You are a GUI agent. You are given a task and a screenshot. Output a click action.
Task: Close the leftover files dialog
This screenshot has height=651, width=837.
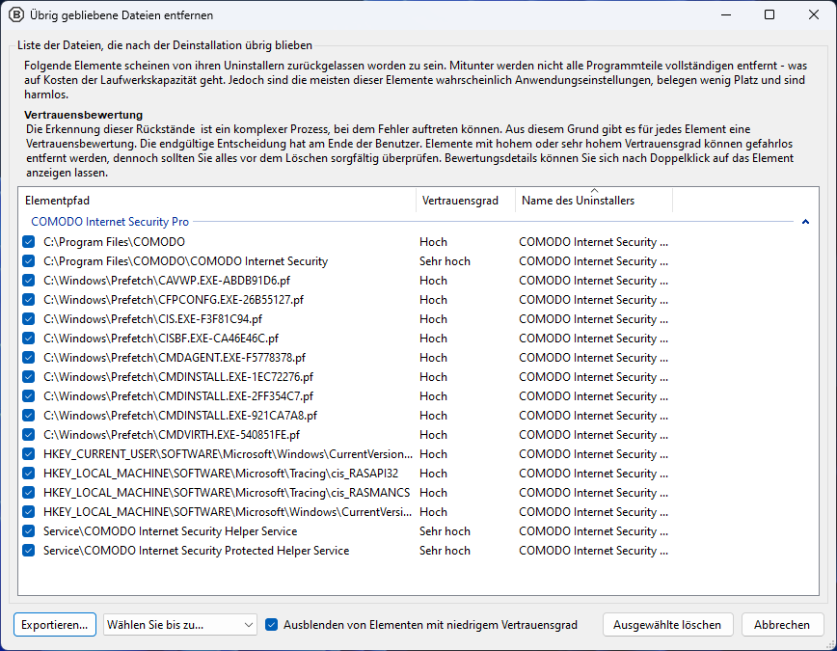pos(814,14)
